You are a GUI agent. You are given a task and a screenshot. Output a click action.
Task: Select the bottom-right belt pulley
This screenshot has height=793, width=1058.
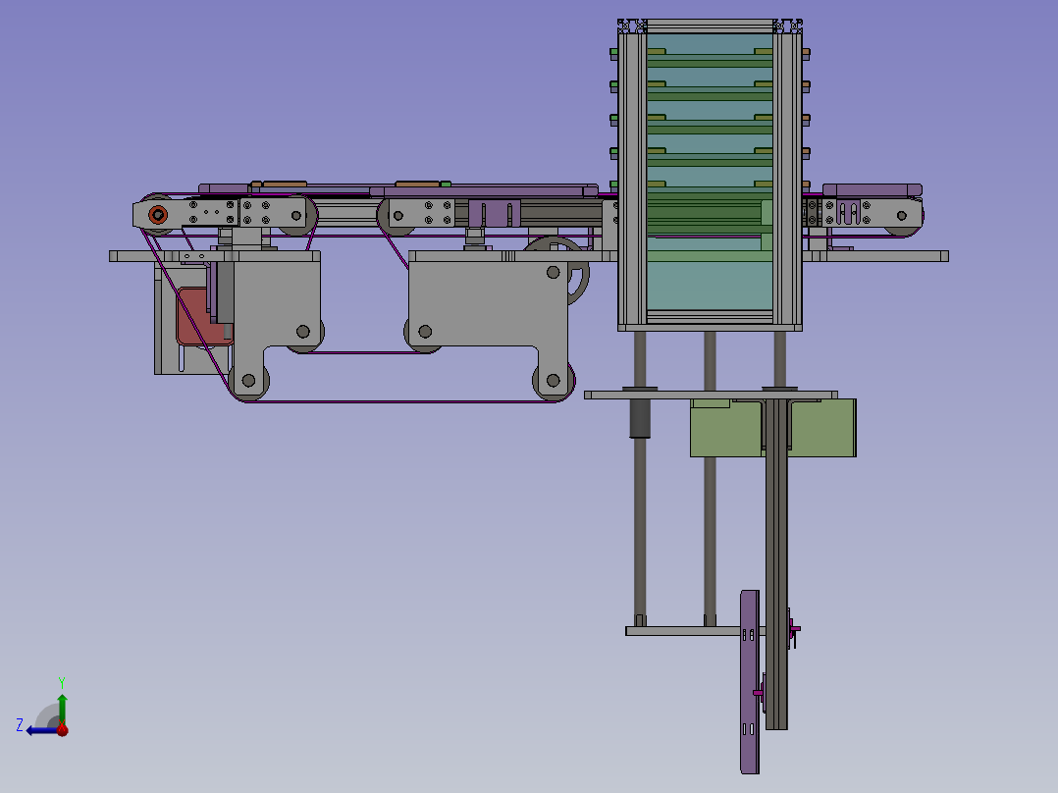554,381
